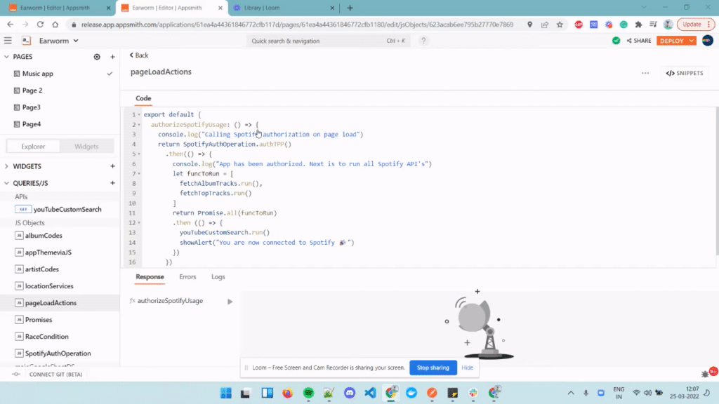
Task: Open the hamburger menu in Appsmith header
Action: click(8, 41)
